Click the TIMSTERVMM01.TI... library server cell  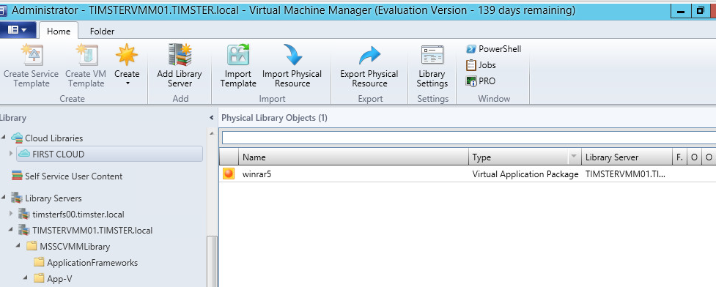(625, 174)
